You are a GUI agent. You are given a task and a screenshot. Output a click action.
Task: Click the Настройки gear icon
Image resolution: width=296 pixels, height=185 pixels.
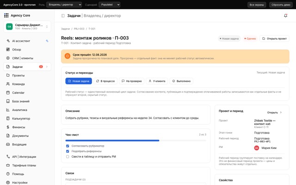tap(8, 183)
